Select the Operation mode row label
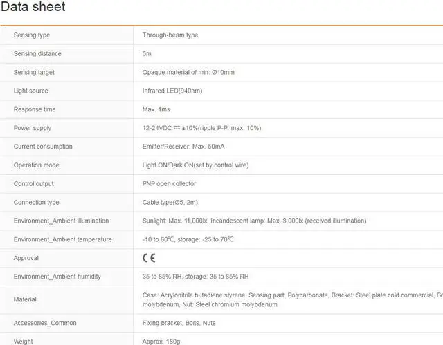443x345 pixels. coord(37,165)
